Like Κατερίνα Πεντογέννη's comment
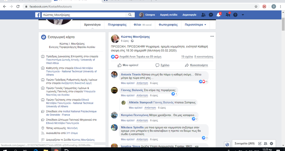Image resolution: width=285 pixels, height=151 pixels. coord(128,120)
